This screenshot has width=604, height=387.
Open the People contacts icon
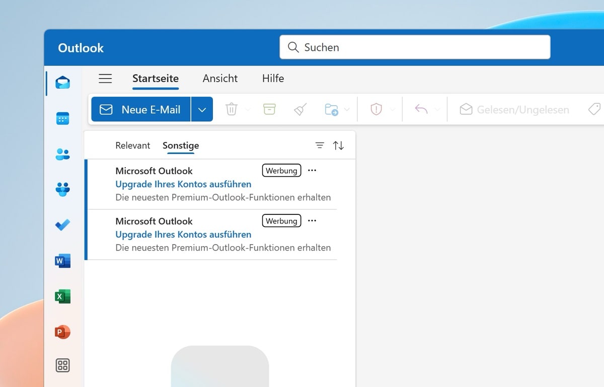pos(62,154)
